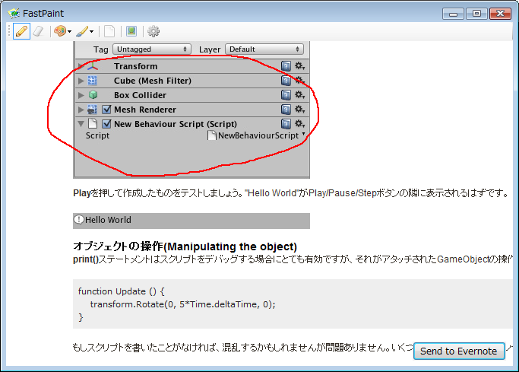This screenshot has height=372, width=519.
Task: Click the Box Collider component label
Action: tap(140, 95)
